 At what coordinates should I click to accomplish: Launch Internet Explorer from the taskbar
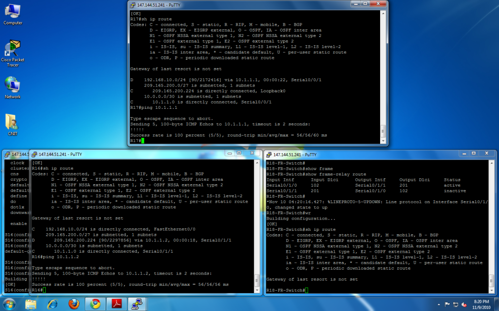(x=53, y=304)
